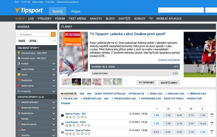Image resolution: width=217 pixels, height=137 pixels.
Task: Select the 1. ANGLICKÁ LIGA tab
Action: coord(175,94)
